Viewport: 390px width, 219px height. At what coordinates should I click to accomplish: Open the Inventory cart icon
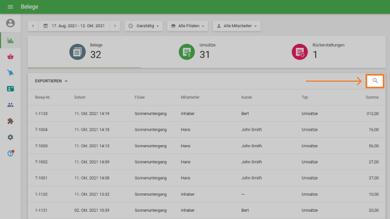click(x=10, y=73)
